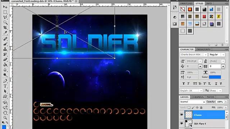230x129 pixels.
Task: Select the Eyedropper tool
Action: pos(5,33)
